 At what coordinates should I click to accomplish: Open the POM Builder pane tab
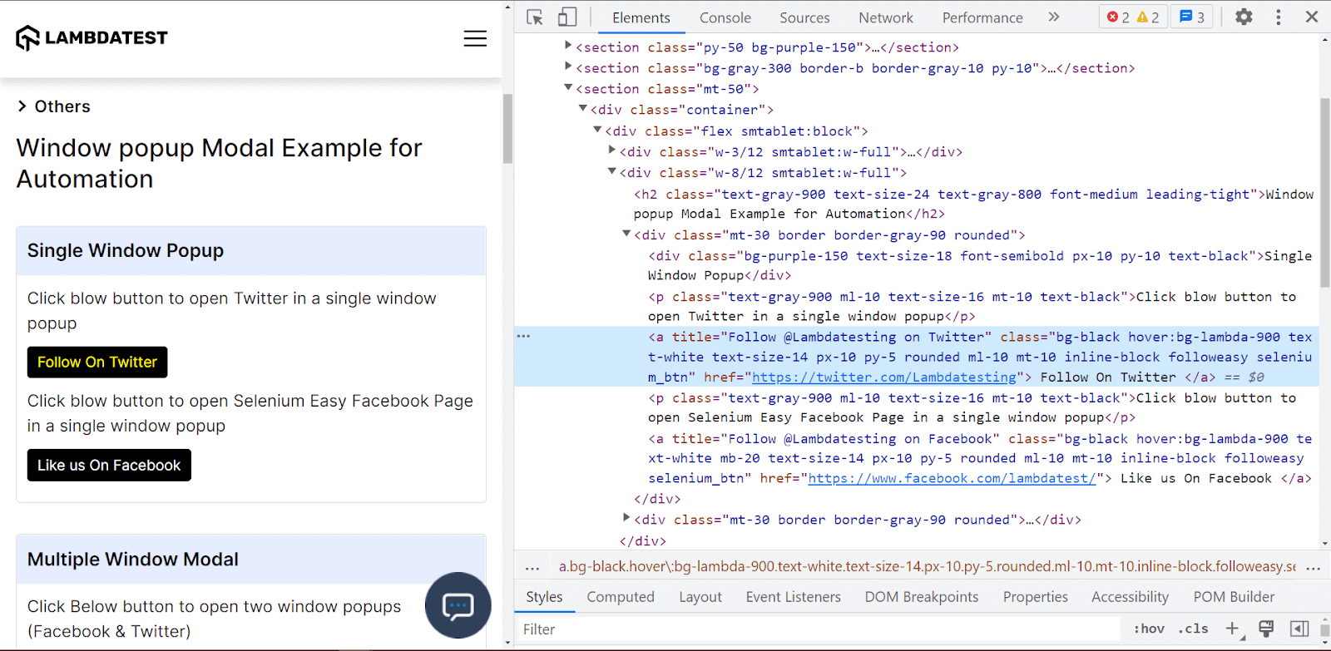pos(1234,597)
